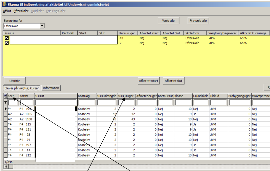Sort by the Kursist column header
The width and height of the screenshot is (270, 171).
click(x=56, y=96)
